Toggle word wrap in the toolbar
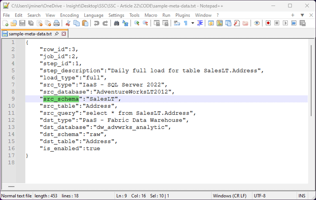Viewport: 316px width, 200px height. point(177,23)
